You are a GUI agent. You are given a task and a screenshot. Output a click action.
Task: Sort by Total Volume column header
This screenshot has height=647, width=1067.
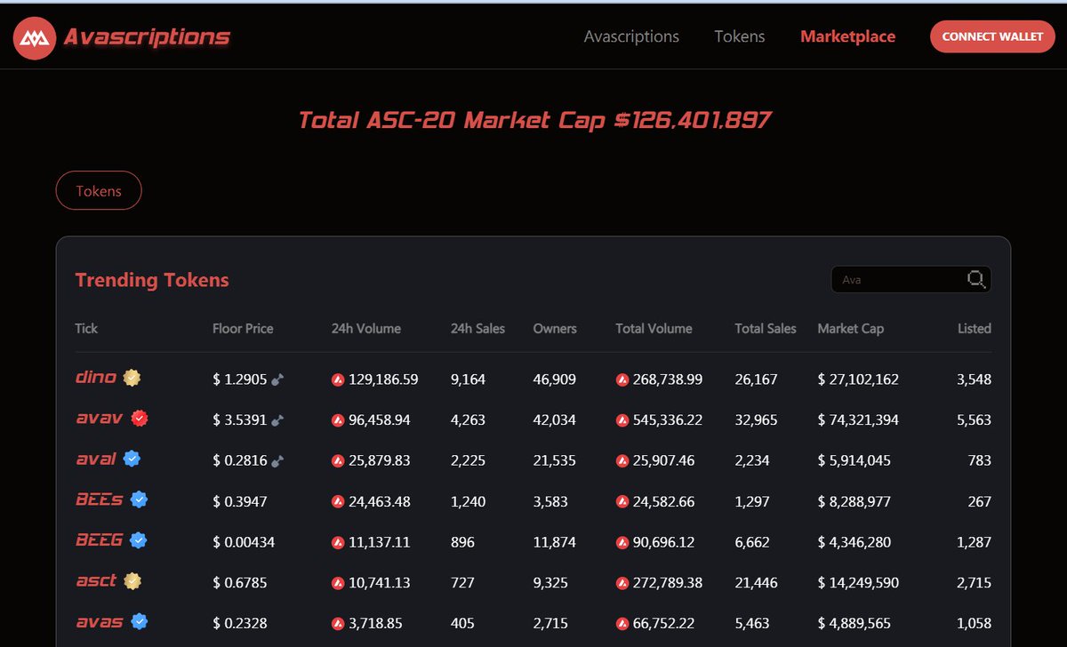(x=654, y=328)
